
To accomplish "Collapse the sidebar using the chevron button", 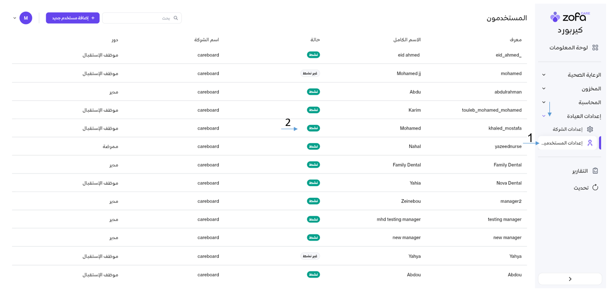I will (570, 279).
